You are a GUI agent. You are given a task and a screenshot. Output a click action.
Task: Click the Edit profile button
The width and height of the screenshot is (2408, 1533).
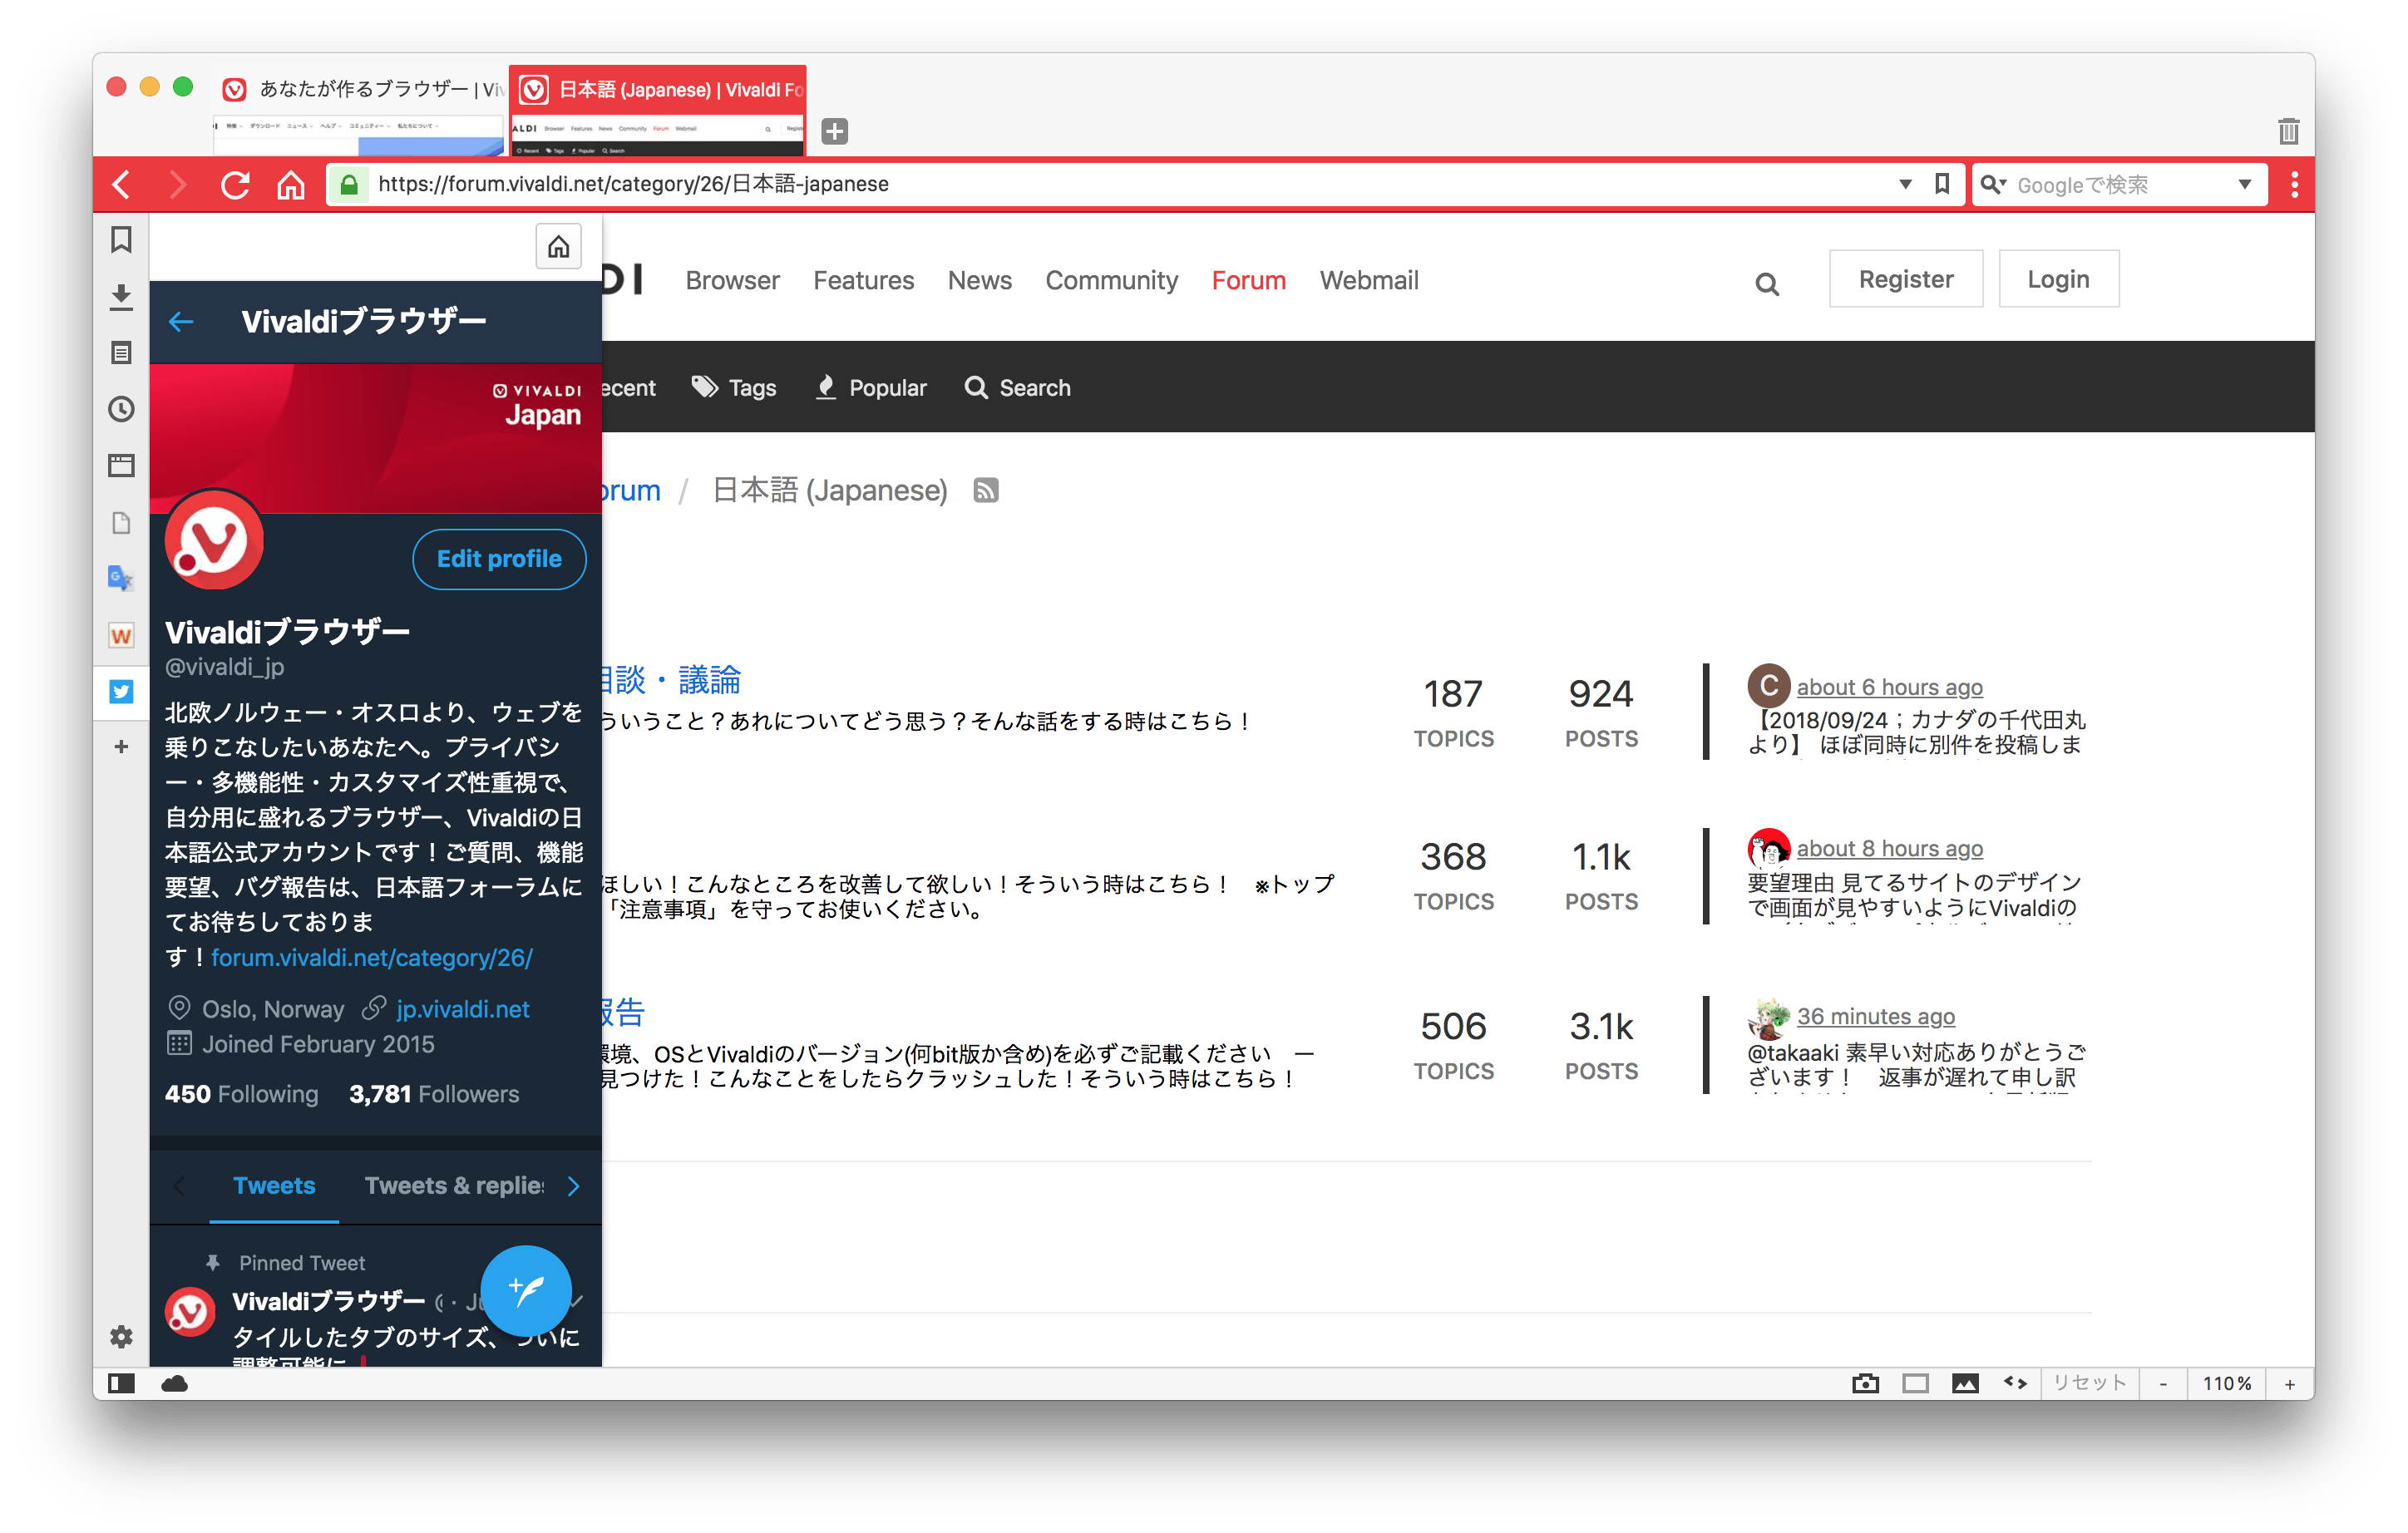(x=498, y=559)
